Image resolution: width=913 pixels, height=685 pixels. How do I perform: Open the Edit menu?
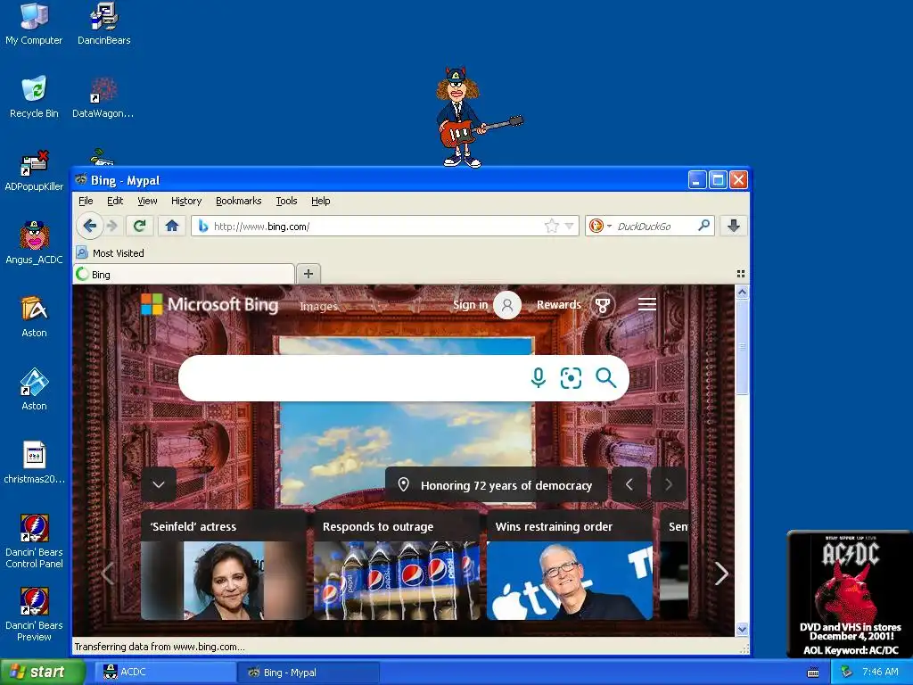coord(115,201)
